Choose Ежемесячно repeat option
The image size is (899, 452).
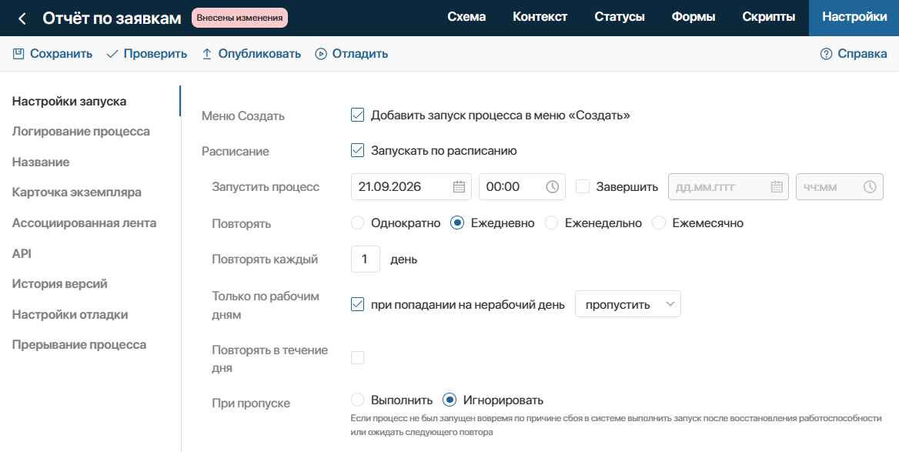(x=659, y=223)
